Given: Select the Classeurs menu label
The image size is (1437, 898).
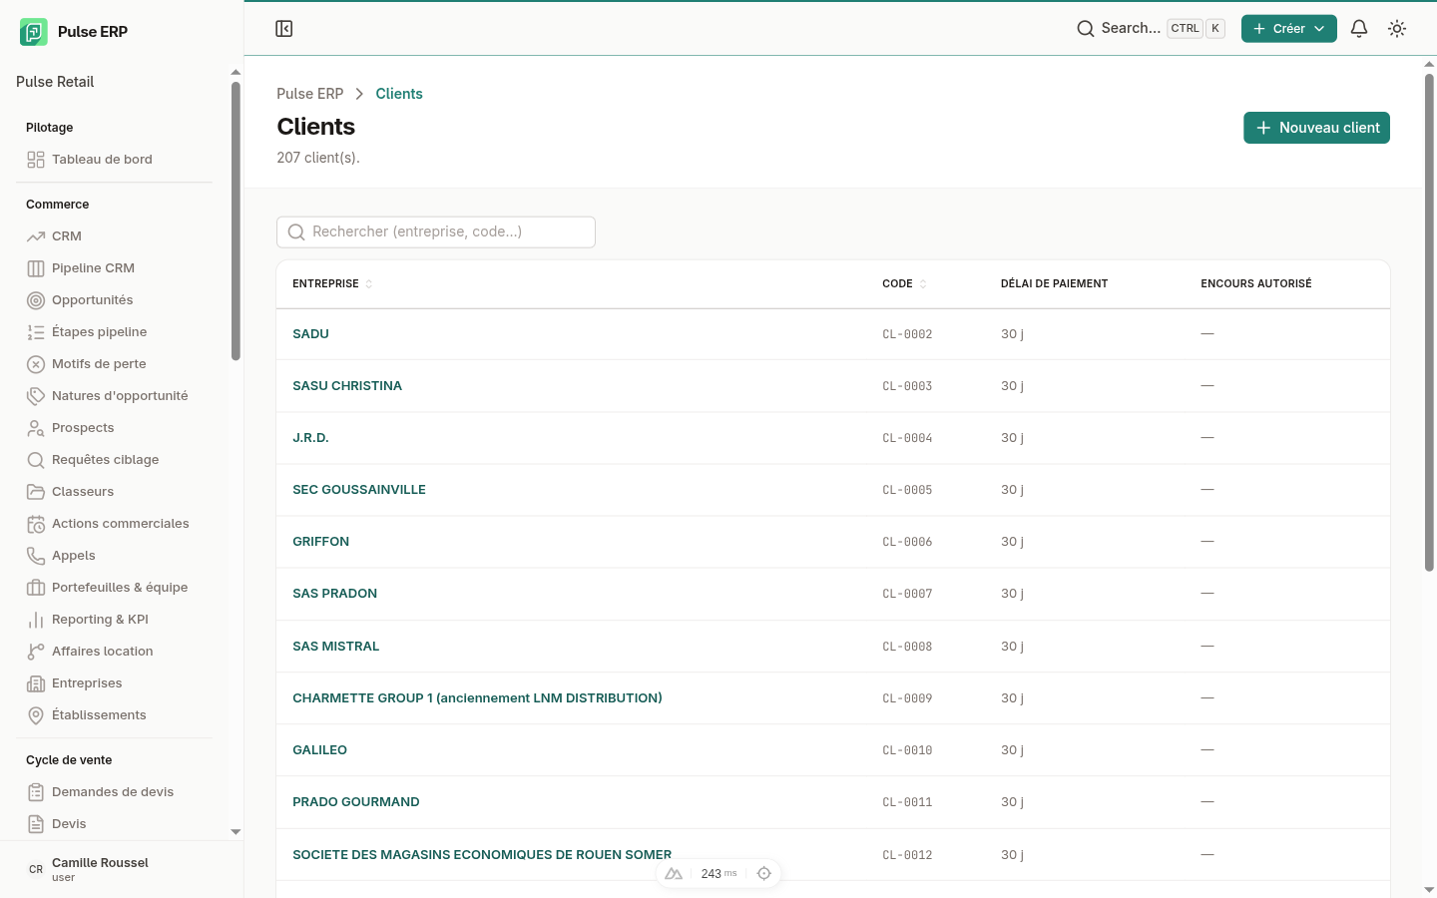Looking at the screenshot, I should 83,492.
